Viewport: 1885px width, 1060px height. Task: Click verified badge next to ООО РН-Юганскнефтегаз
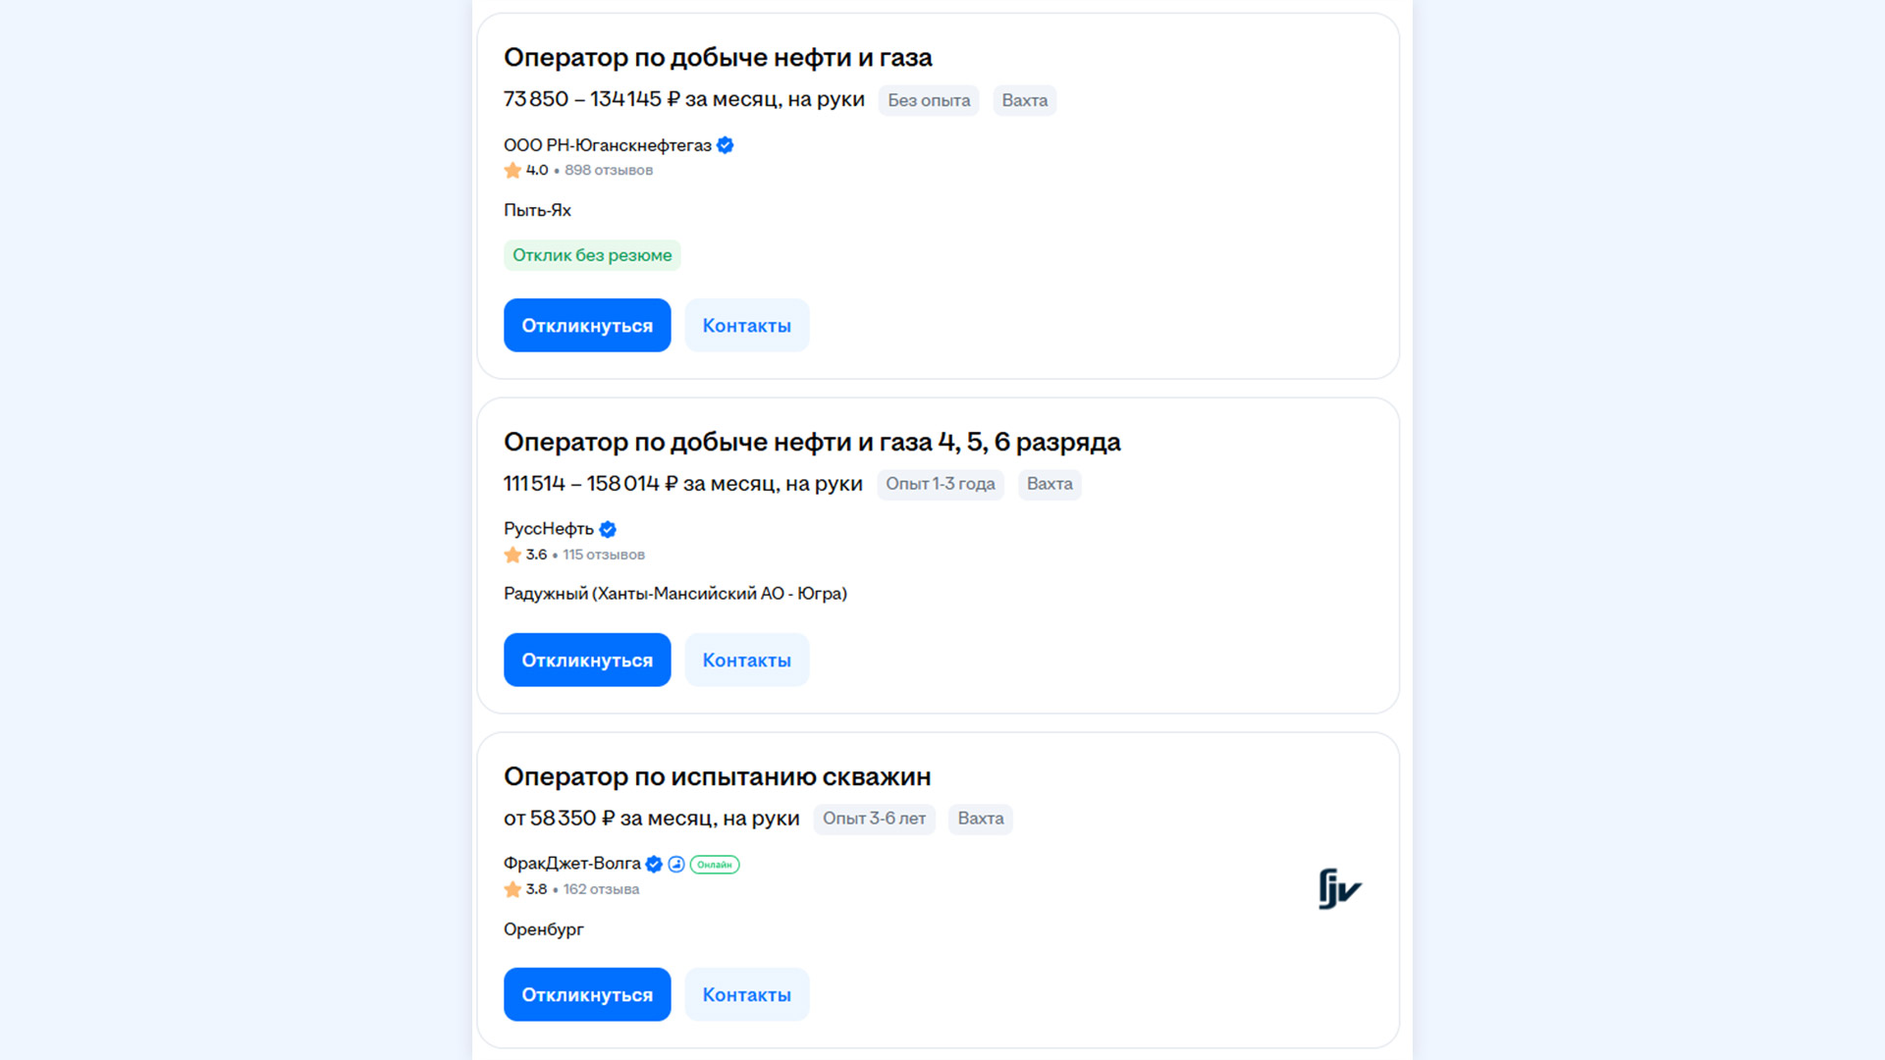(726, 145)
